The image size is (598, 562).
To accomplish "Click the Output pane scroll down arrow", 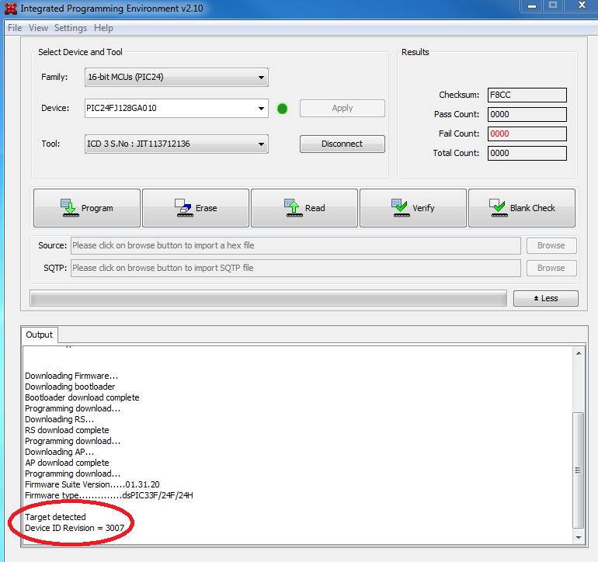I will 577,537.
